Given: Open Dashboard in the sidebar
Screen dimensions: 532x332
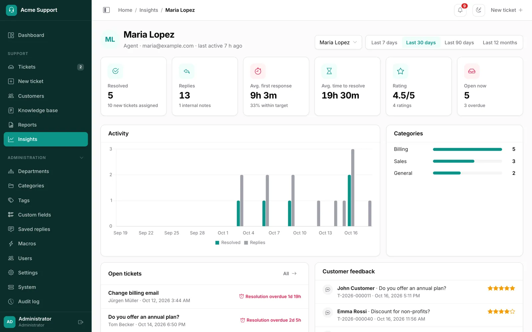Looking at the screenshot, I should 46,35.
